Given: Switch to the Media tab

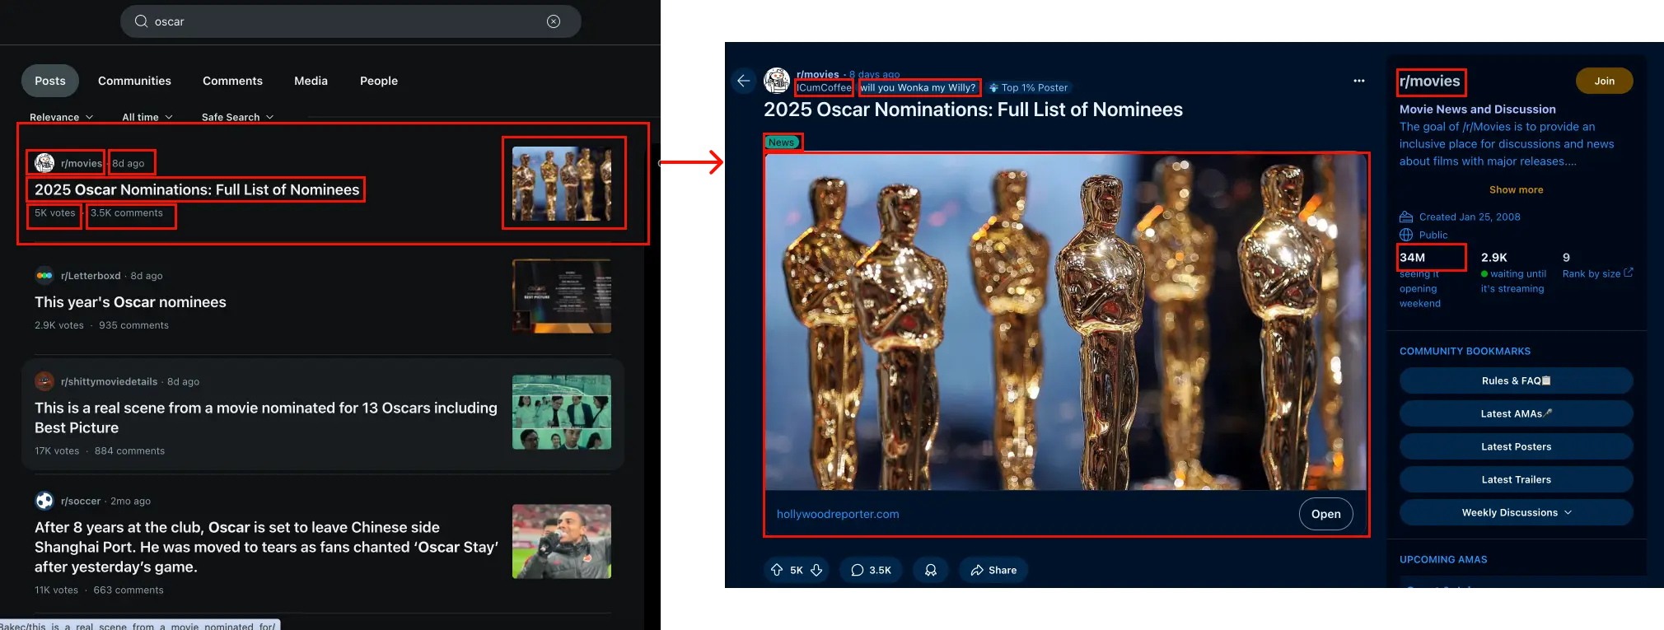Looking at the screenshot, I should tap(311, 81).
